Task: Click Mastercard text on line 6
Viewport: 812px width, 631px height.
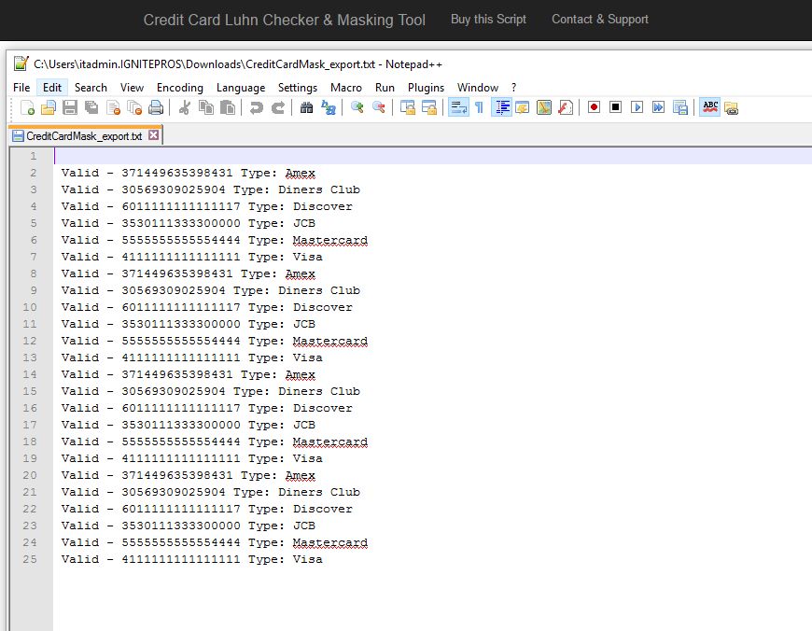Action: [x=330, y=240]
